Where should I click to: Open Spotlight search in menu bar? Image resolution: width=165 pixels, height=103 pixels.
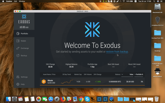[154, 1]
